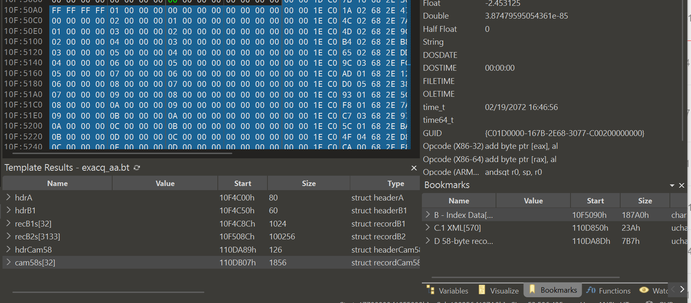
Task: Open the Bookmarks panel options arrow
Action: [x=672, y=186]
